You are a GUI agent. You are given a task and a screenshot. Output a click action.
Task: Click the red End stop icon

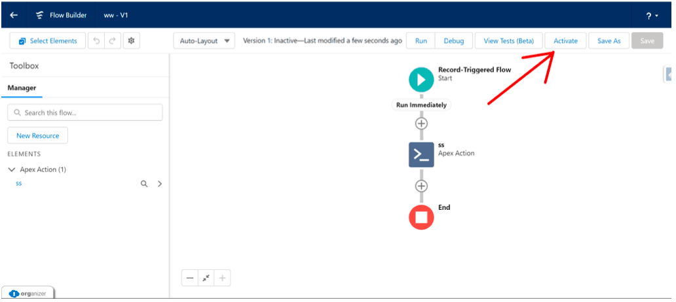coord(421,217)
